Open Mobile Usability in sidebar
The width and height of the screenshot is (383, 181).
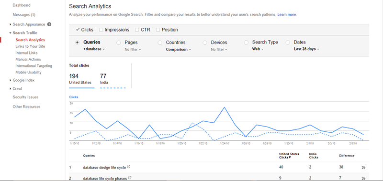[x=29, y=72]
